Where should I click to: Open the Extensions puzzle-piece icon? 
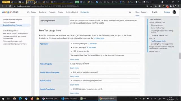click(171, 6)
